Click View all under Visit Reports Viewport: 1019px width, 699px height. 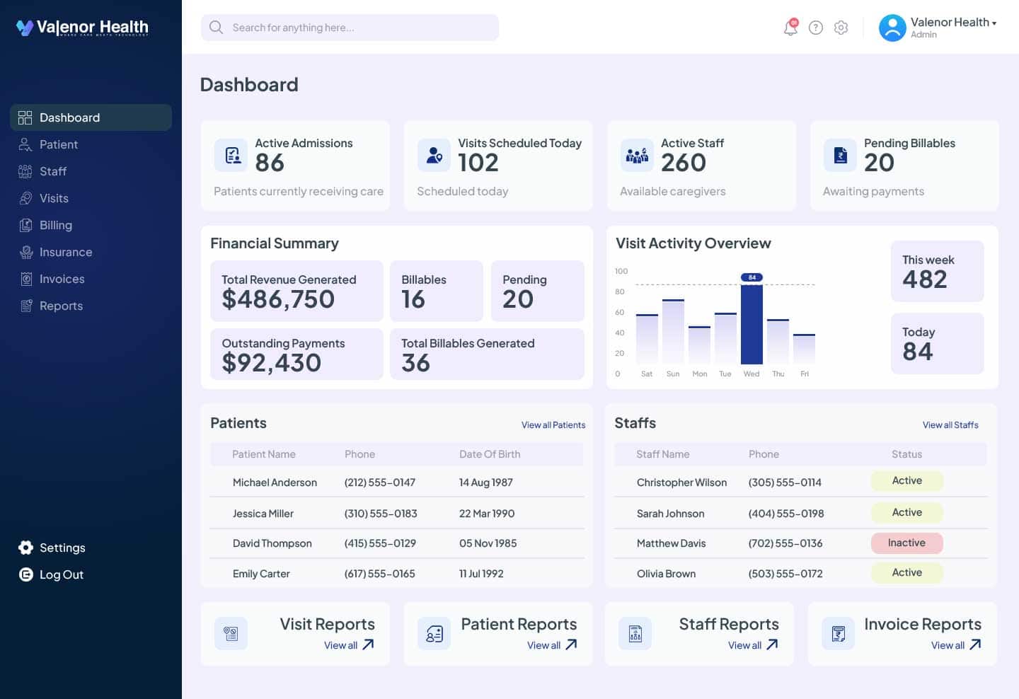340,645
